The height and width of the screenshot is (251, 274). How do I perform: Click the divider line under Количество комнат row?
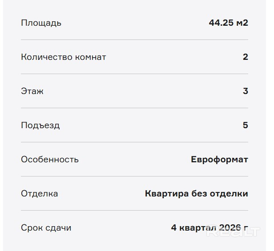pos(134,74)
